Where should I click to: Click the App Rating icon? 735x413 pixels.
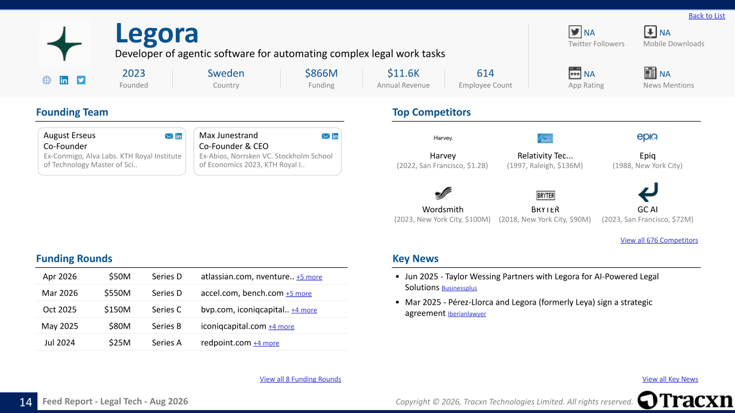tap(575, 73)
